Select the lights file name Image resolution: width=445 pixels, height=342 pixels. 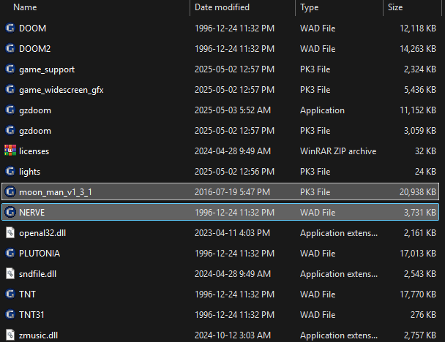tap(29, 172)
